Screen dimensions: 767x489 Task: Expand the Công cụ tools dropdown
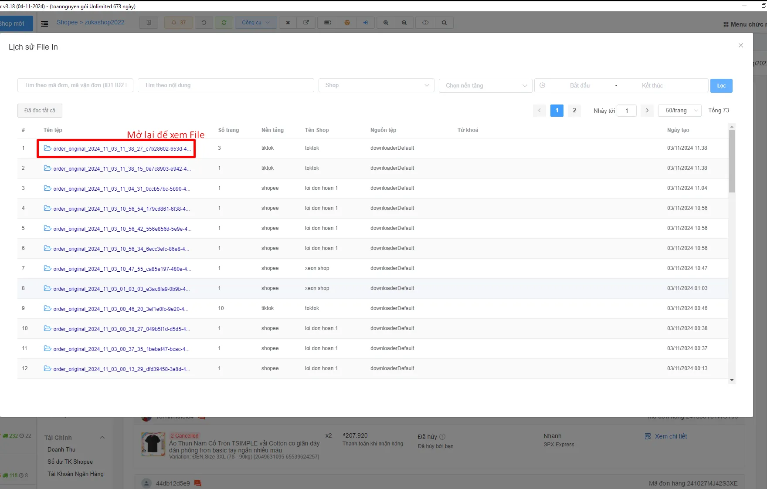(256, 23)
